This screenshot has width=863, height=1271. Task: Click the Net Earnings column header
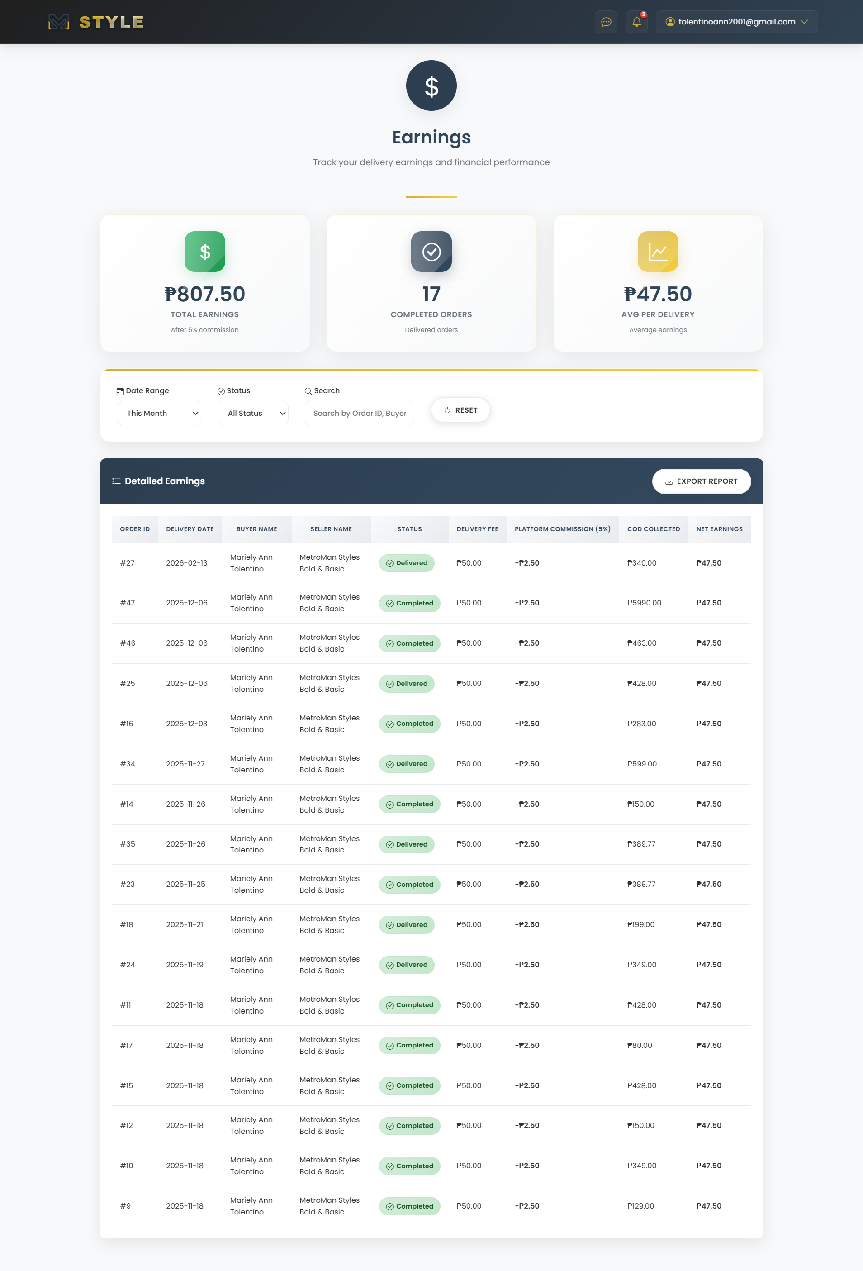pyautogui.click(x=719, y=529)
